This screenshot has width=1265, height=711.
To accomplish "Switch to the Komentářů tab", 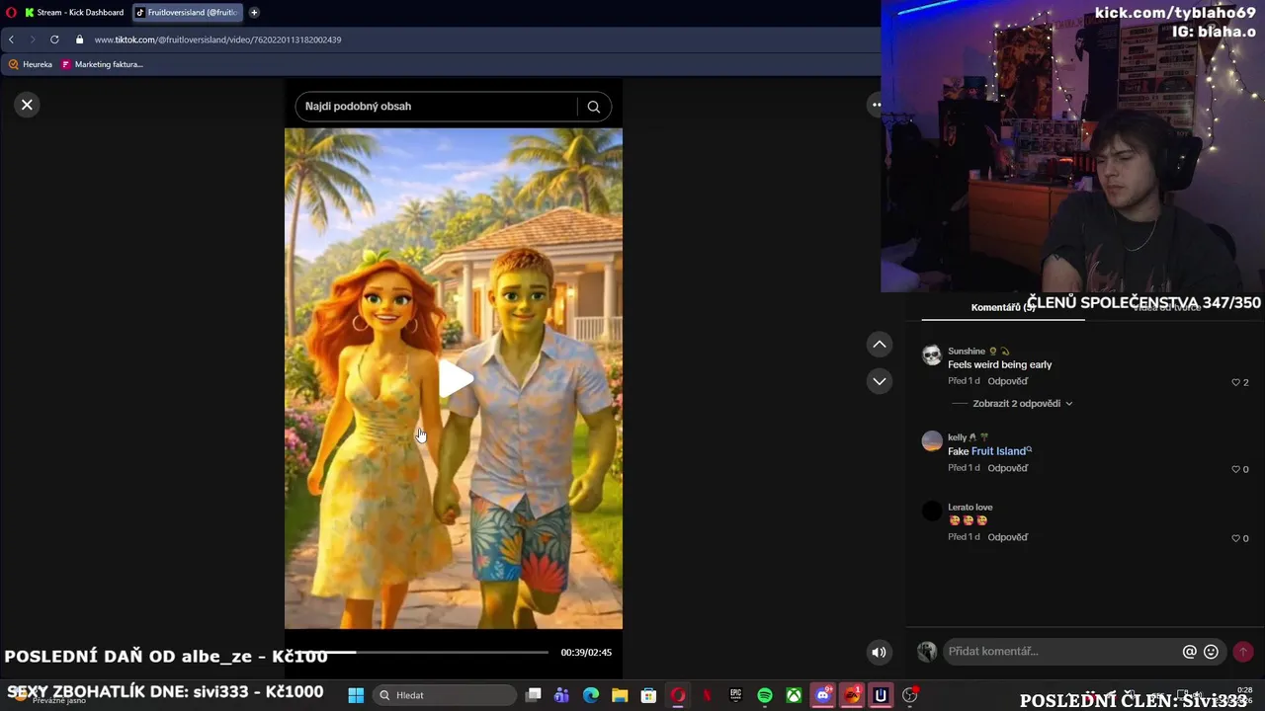I will 1002,307.
